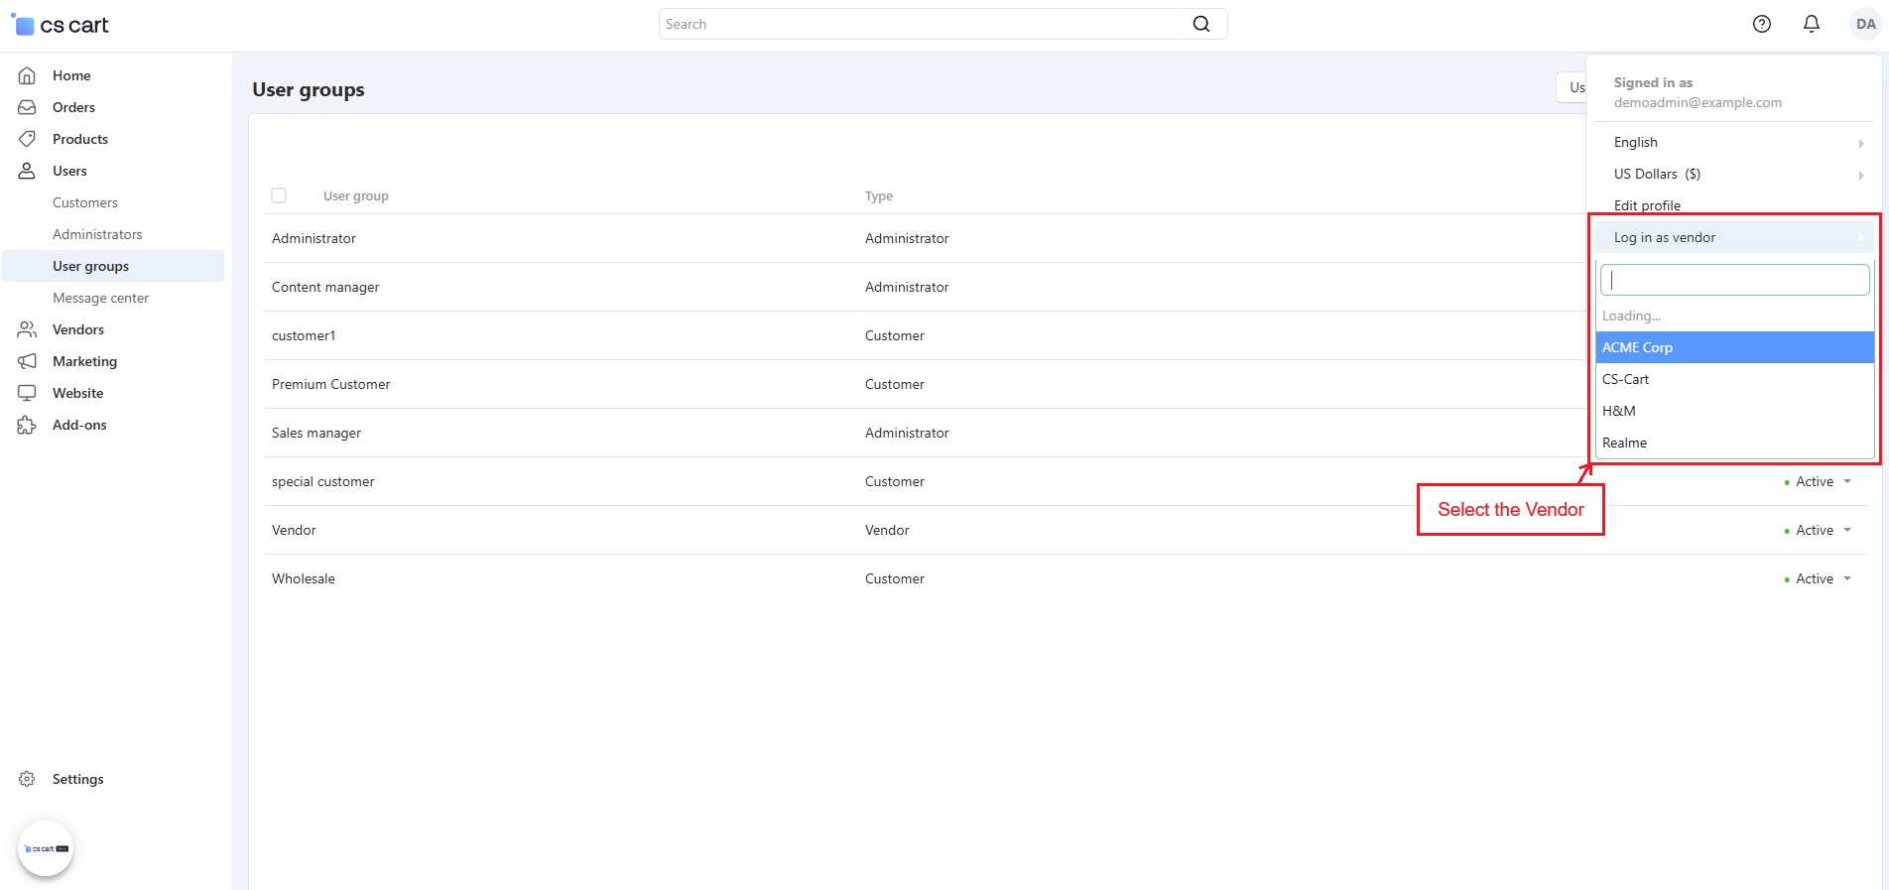Click the Settings gear icon

(27, 779)
